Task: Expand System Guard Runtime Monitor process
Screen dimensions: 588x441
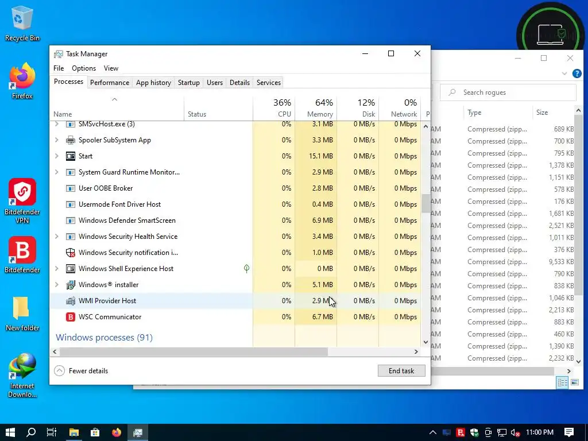Action: coord(57,172)
